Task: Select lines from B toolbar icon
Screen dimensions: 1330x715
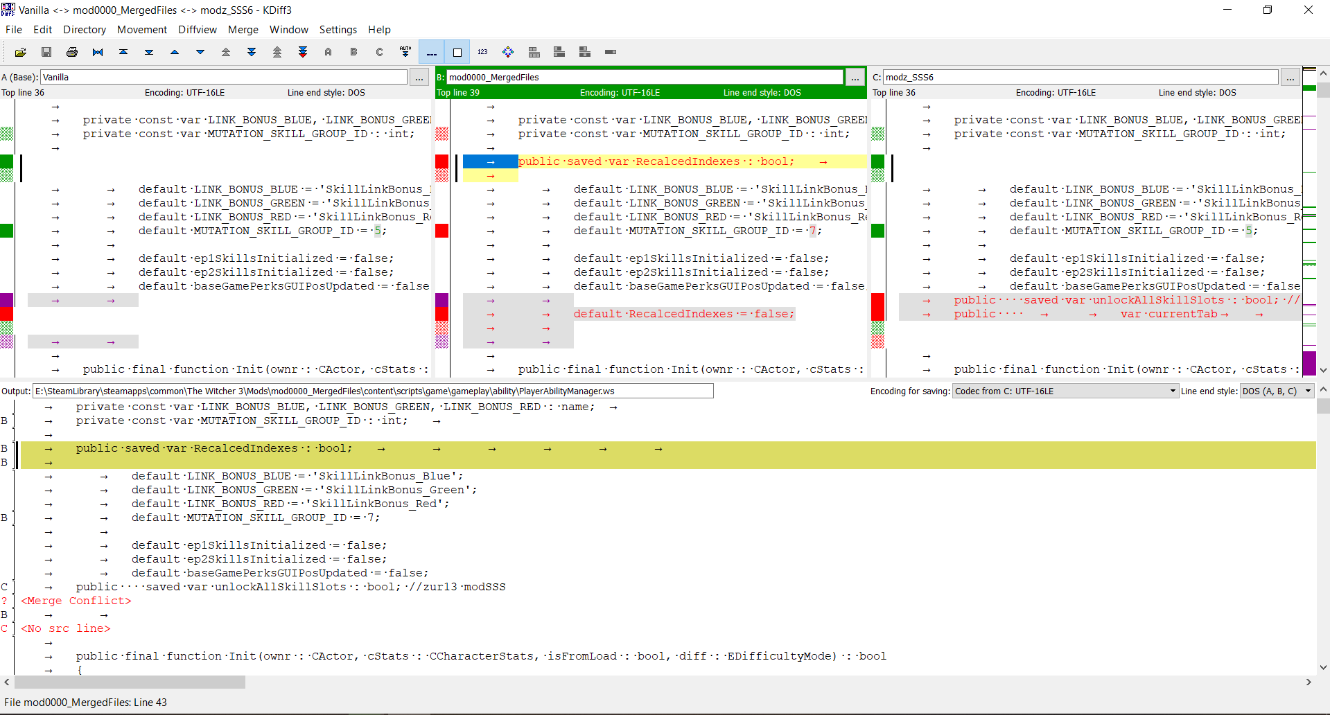Action: pyautogui.click(x=354, y=52)
